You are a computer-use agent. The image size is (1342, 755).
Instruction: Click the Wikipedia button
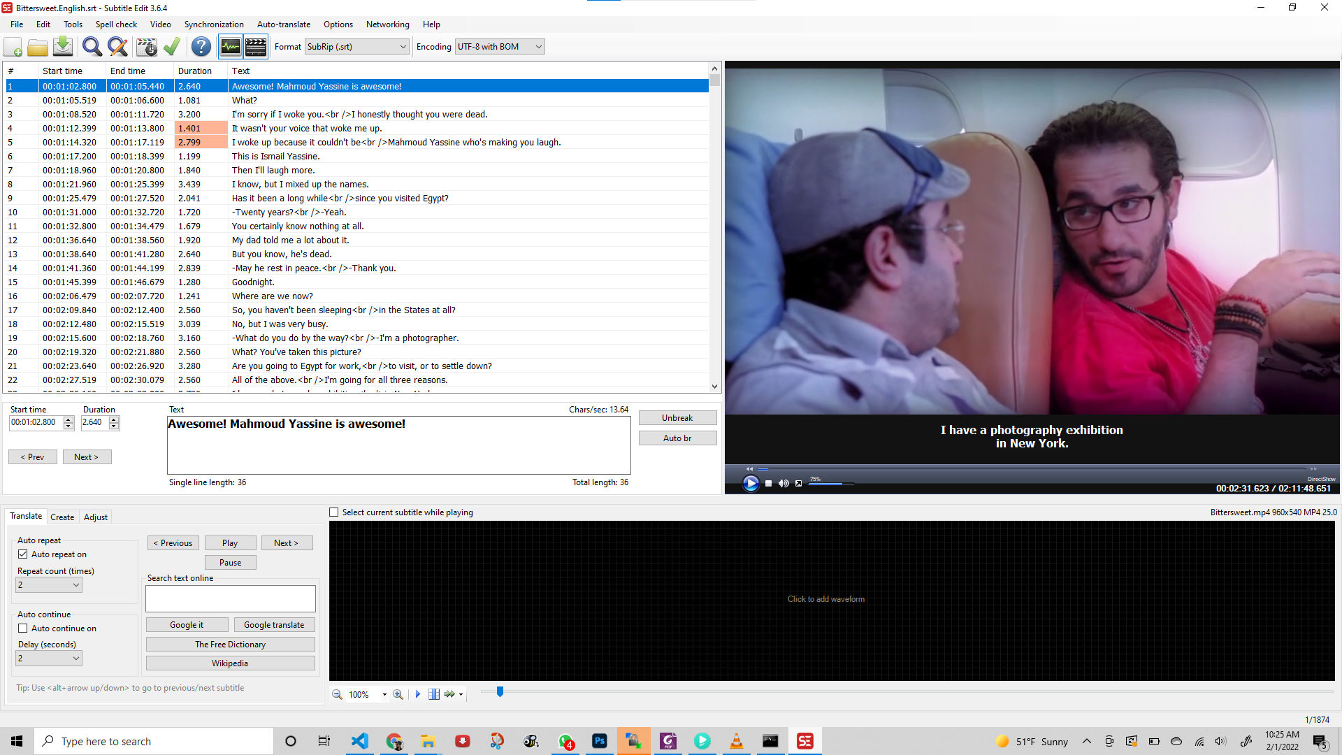click(230, 663)
